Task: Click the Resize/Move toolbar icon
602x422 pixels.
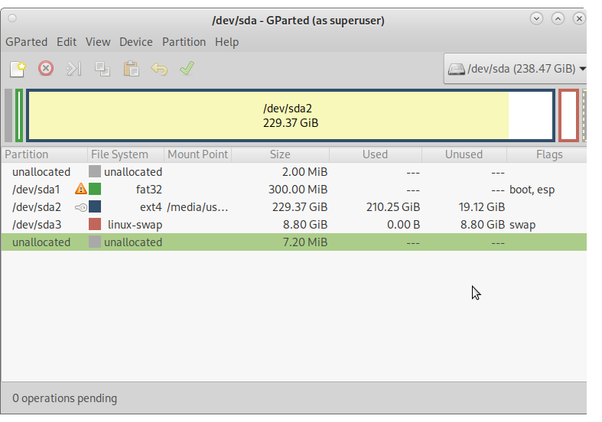Action: [73, 69]
